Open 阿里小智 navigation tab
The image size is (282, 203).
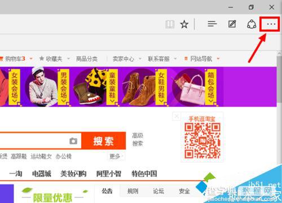(x=109, y=174)
